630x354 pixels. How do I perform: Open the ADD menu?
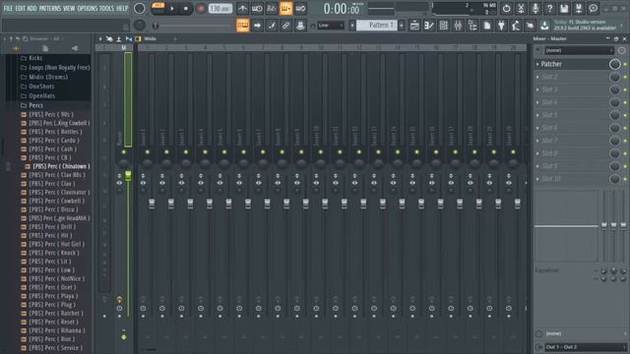coord(31,8)
